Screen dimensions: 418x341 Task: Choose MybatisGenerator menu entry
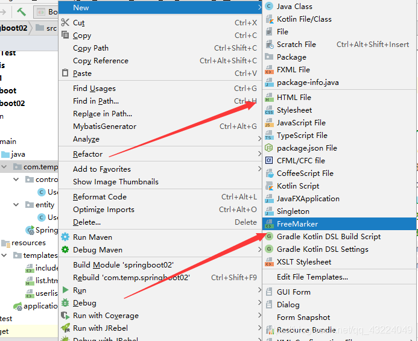tap(160, 127)
